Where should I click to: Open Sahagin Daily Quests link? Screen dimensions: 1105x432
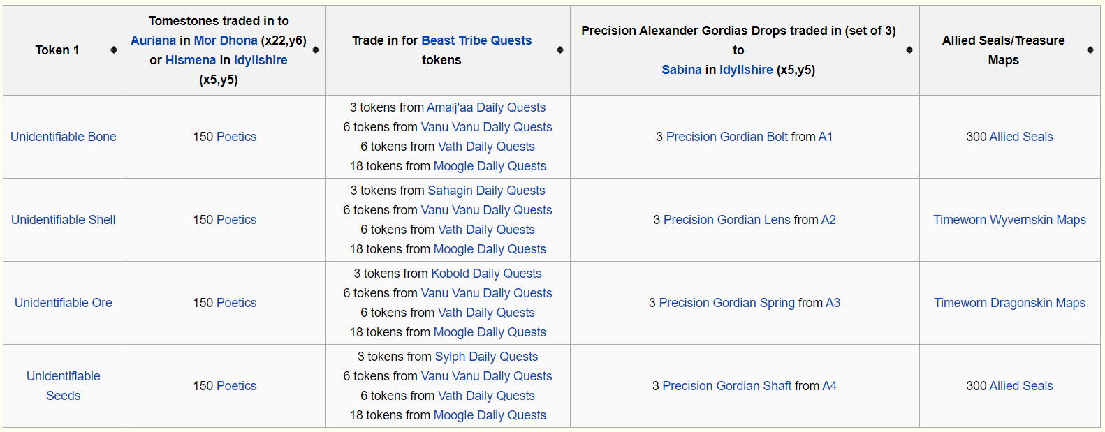pos(486,191)
